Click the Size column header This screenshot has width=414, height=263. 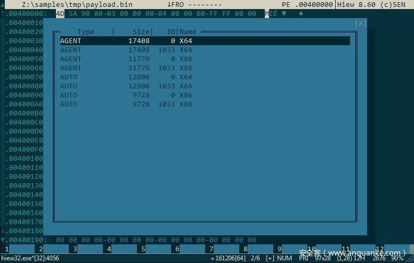click(x=141, y=32)
